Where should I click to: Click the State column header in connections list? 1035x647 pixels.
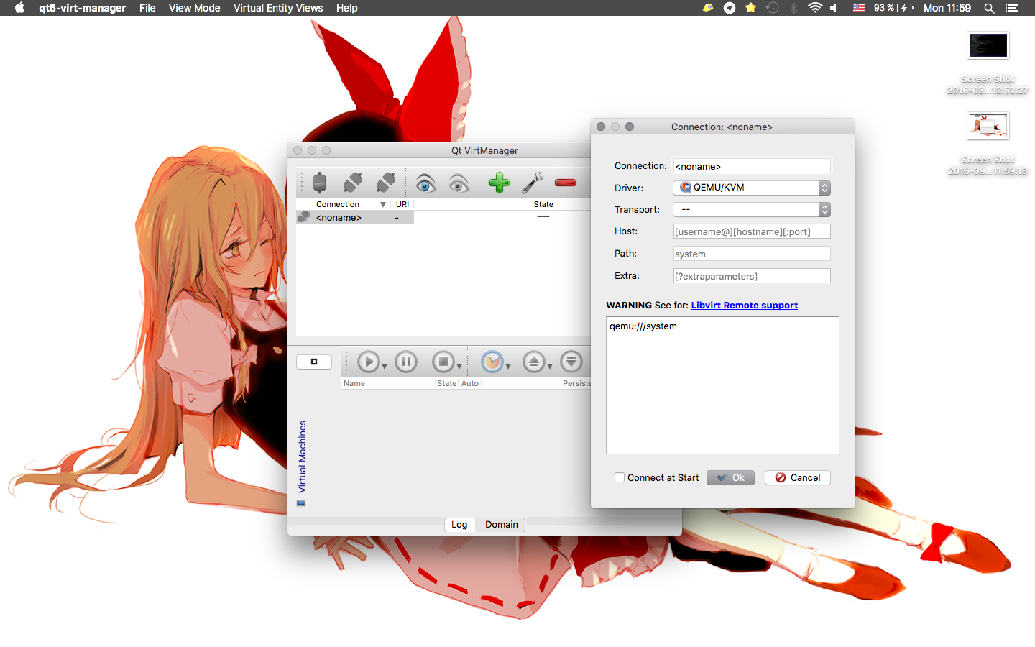coord(543,204)
